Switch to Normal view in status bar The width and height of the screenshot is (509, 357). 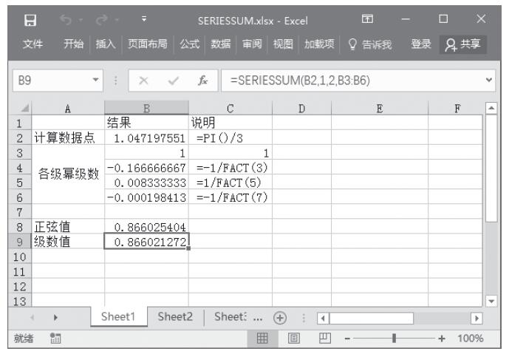click(260, 339)
